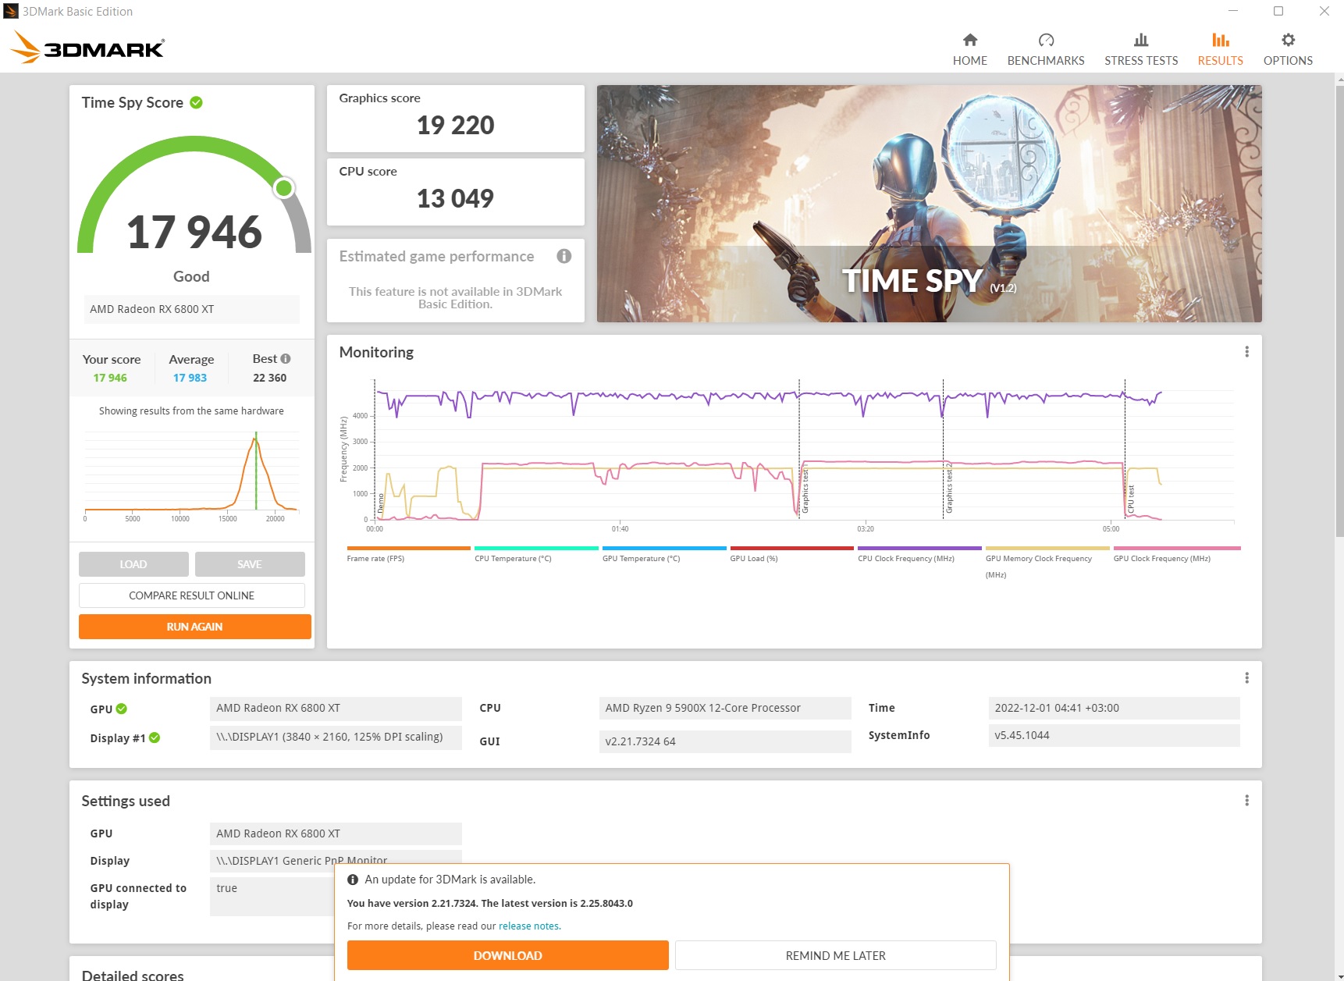Click the Options gear icon
This screenshot has width=1344, height=981.
click(1288, 40)
